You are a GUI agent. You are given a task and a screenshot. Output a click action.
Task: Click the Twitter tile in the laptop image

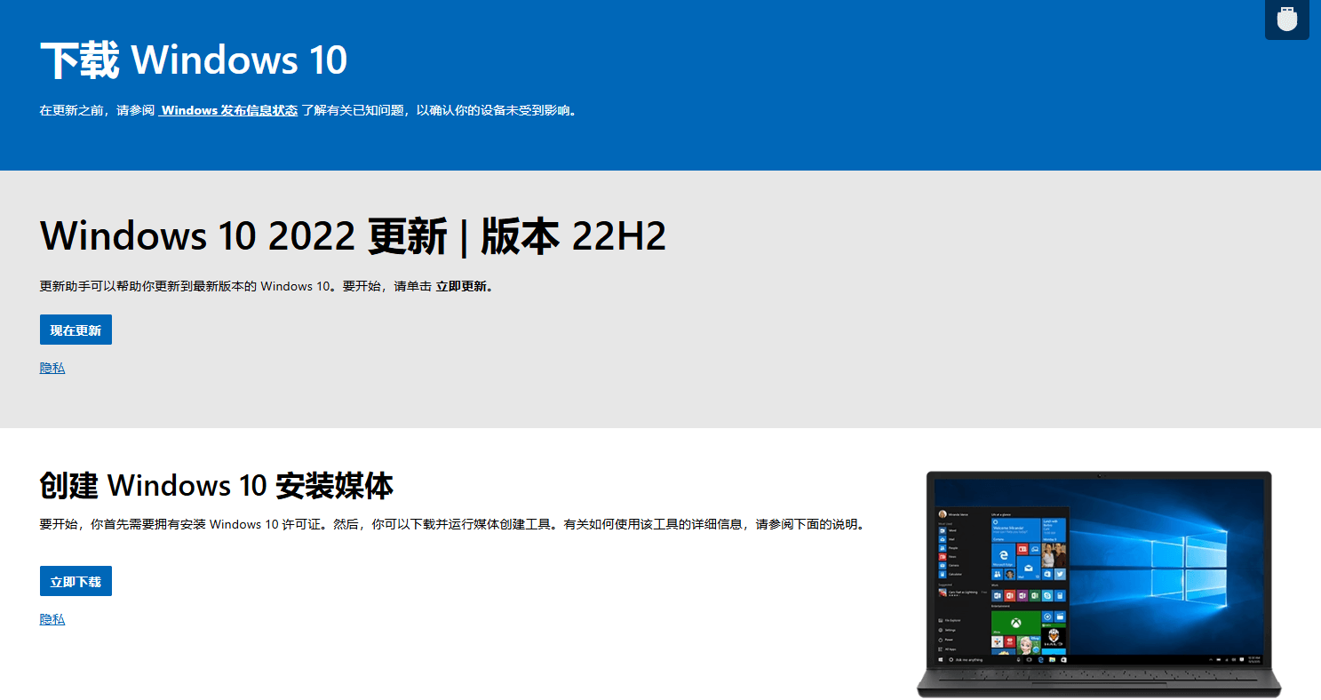[x=1059, y=574]
